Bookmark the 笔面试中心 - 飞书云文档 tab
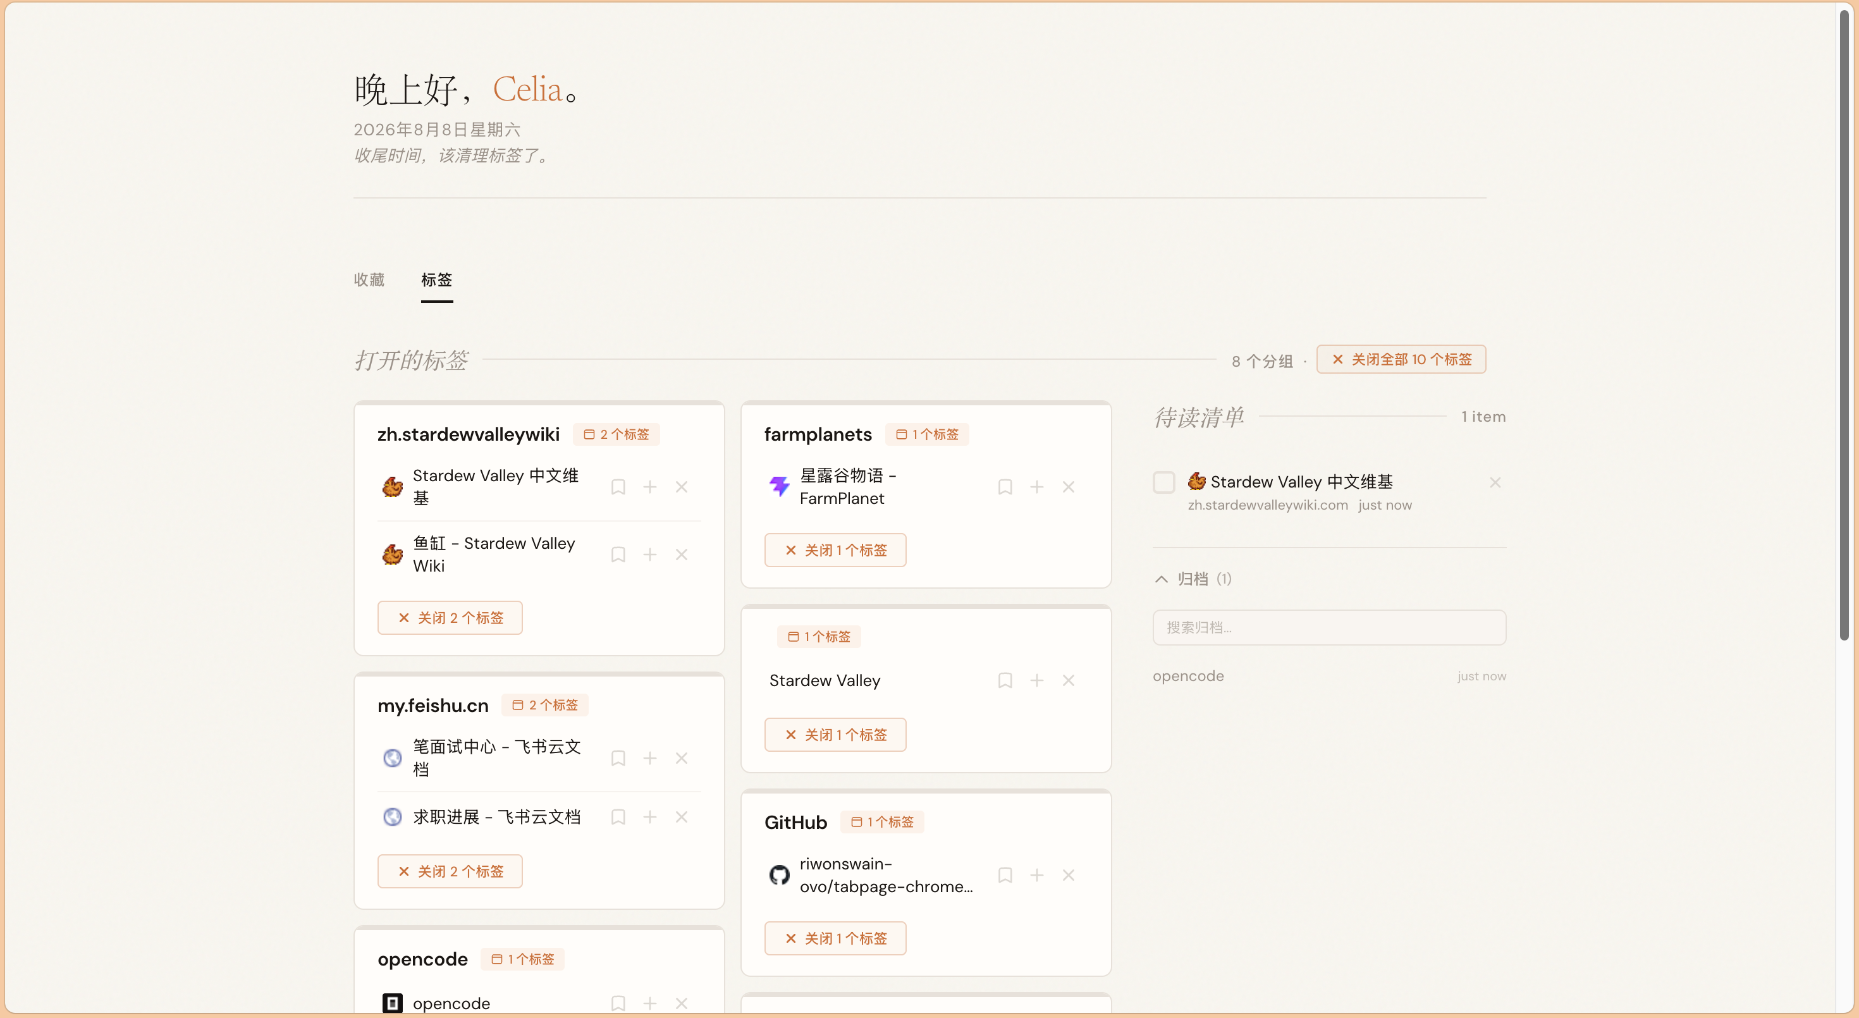 click(x=618, y=757)
